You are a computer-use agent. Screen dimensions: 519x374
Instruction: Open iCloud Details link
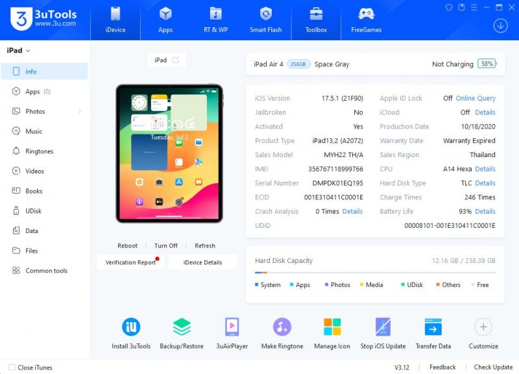click(x=485, y=112)
